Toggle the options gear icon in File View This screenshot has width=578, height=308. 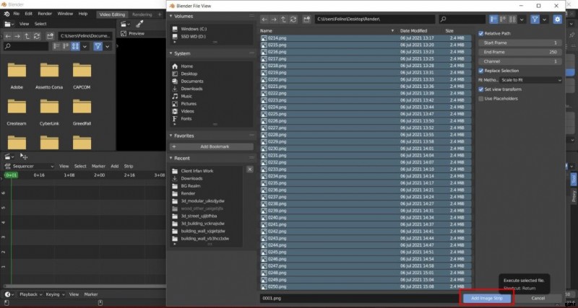tap(557, 19)
